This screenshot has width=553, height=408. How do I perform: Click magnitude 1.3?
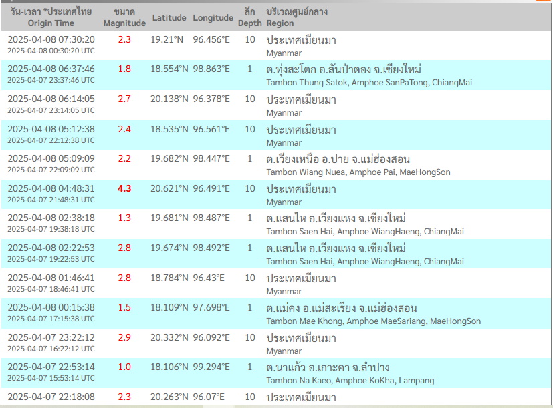[x=124, y=218]
